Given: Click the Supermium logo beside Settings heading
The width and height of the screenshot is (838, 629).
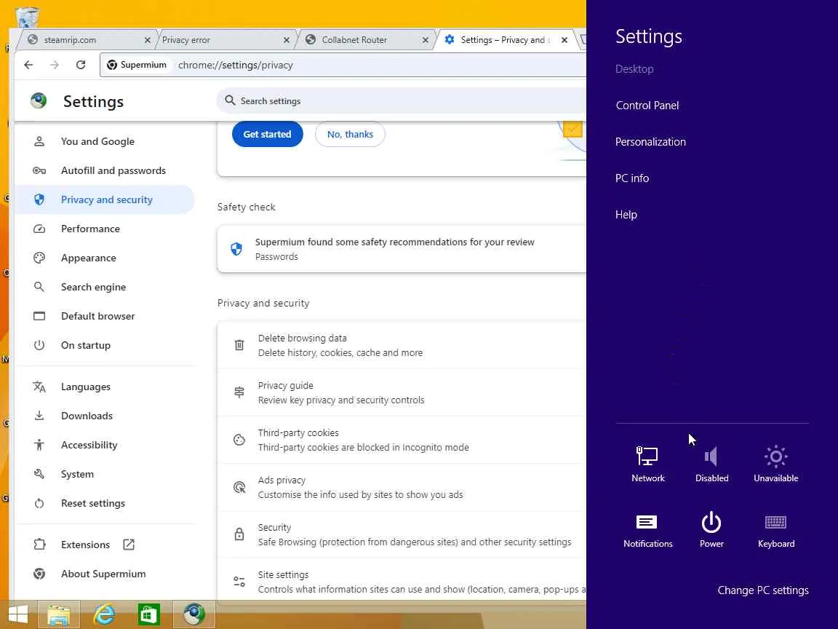Looking at the screenshot, I should (x=39, y=100).
